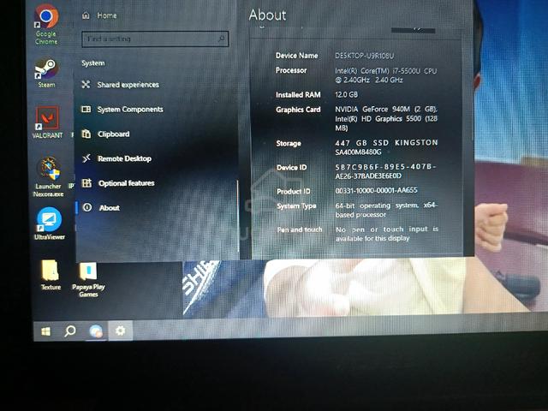Image resolution: width=548 pixels, height=411 pixels.
Task: Click the Optional features icon
Action: click(x=86, y=182)
